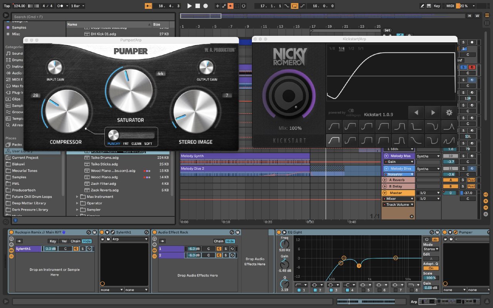Go to next Kickstart preset with right arrow

point(433,112)
